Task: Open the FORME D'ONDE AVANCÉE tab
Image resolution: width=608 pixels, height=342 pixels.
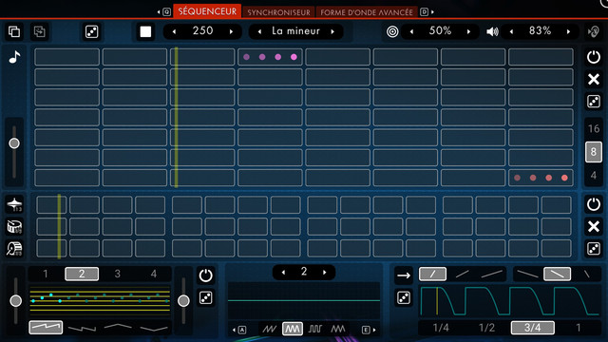Action: [367, 12]
